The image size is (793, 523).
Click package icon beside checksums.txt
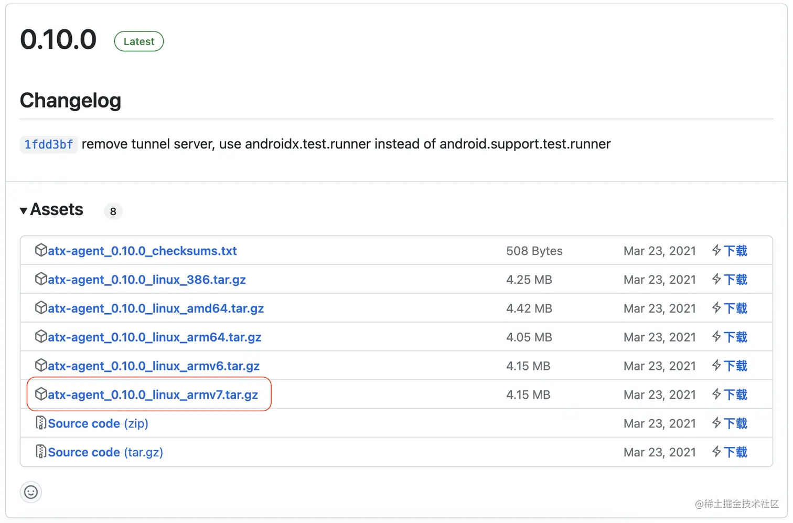[x=41, y=250]
